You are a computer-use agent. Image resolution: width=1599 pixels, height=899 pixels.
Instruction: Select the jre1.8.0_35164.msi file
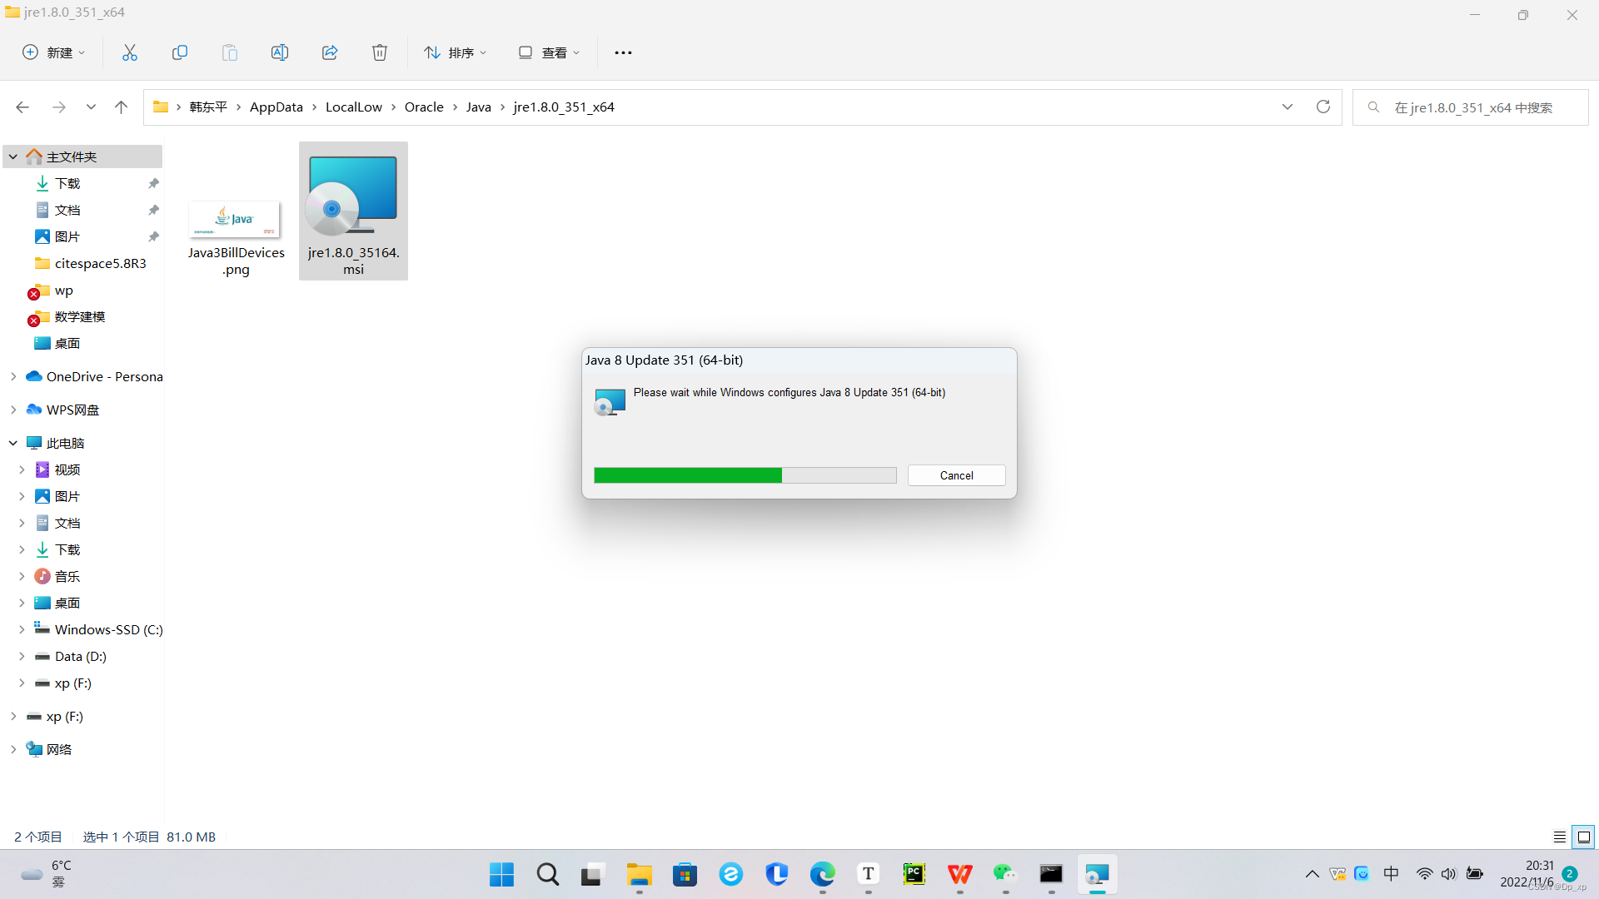point(353,211)
